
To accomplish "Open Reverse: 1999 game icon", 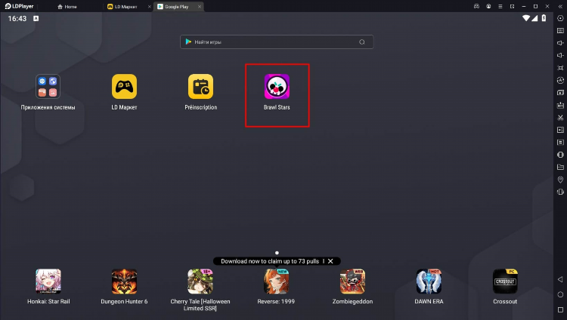I will [276, 281].
